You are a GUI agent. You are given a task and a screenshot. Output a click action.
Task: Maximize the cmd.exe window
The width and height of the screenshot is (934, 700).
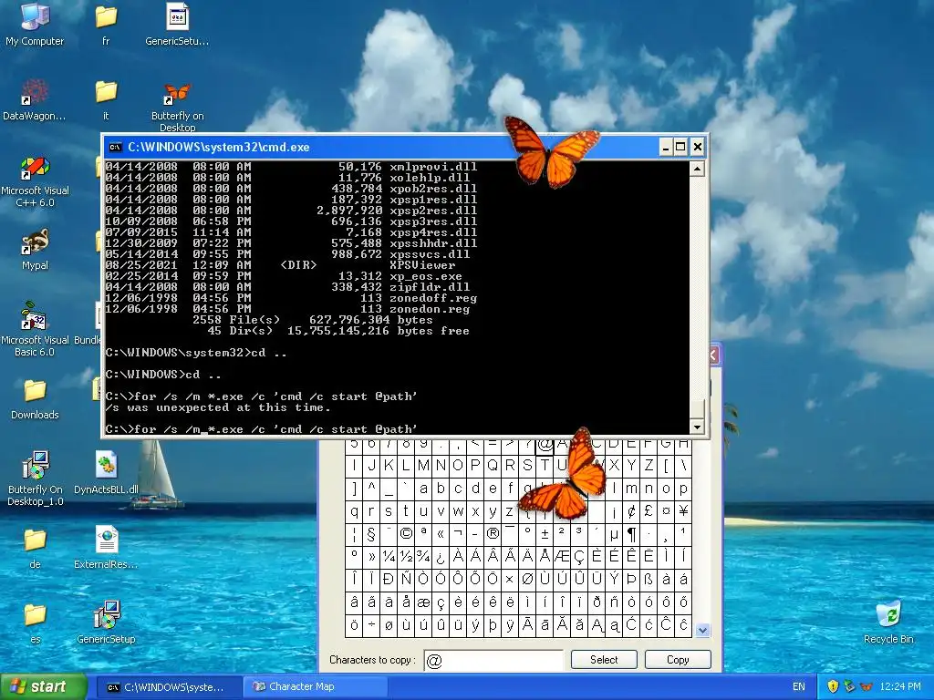(x=680, y=147)
